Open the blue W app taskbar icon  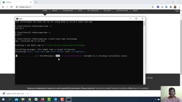pyautogui.click(x=55, y=99)
